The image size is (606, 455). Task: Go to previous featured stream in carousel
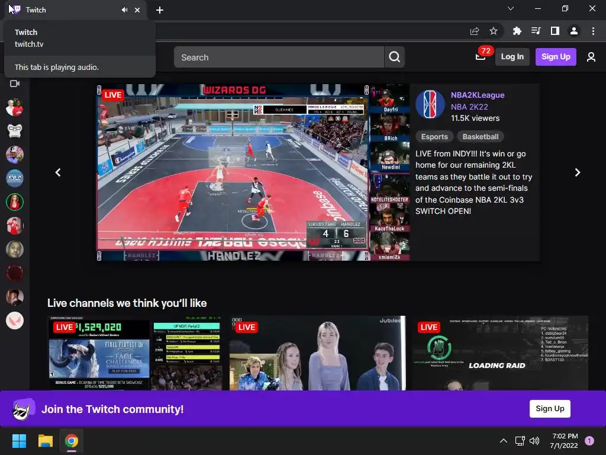(58, 172)
